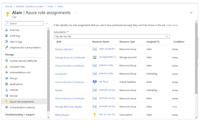Click the Diagnose and solve problems wrench icon
The width and height of the screenshot is (206, 125).
[6, 47]
